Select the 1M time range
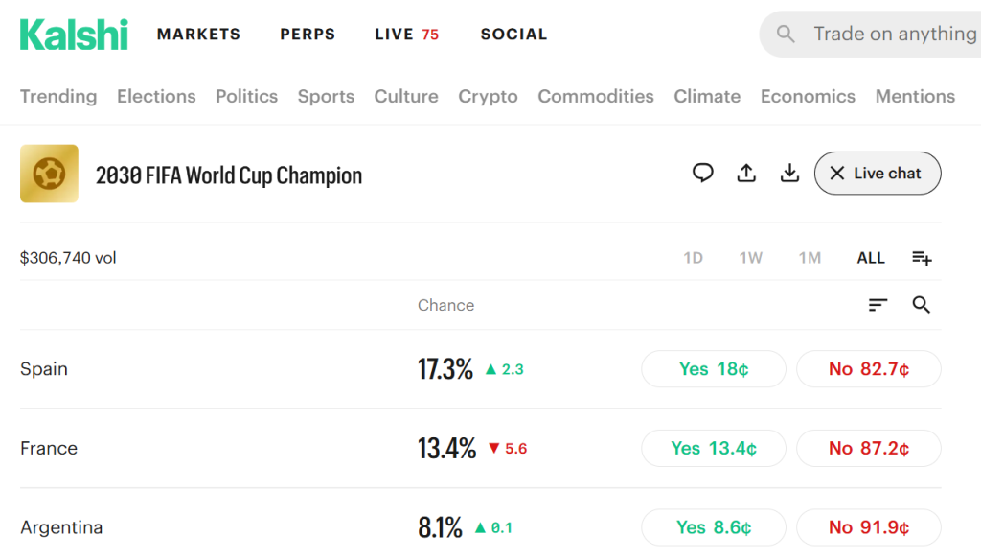The height and width of the screenshot is (560, 981). [810, 258]
